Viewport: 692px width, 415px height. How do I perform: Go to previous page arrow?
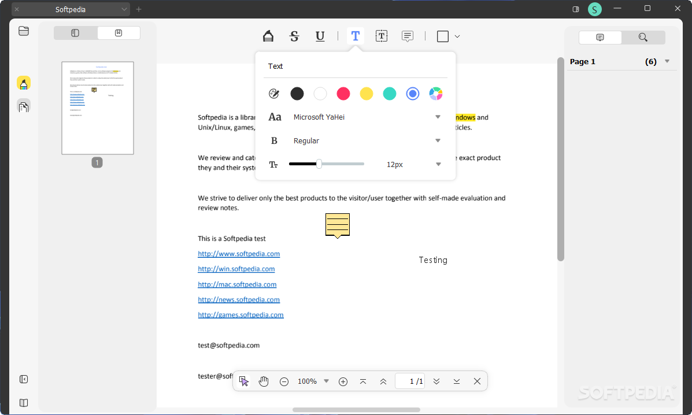383,381
